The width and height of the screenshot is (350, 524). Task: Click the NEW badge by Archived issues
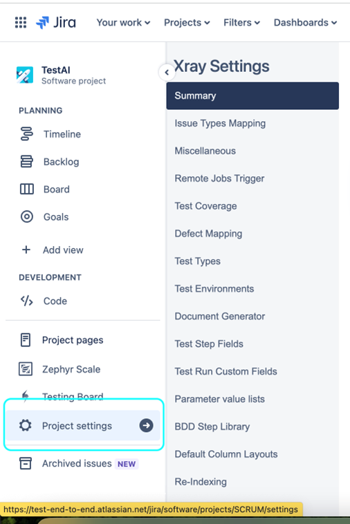[x=127, y=464]
